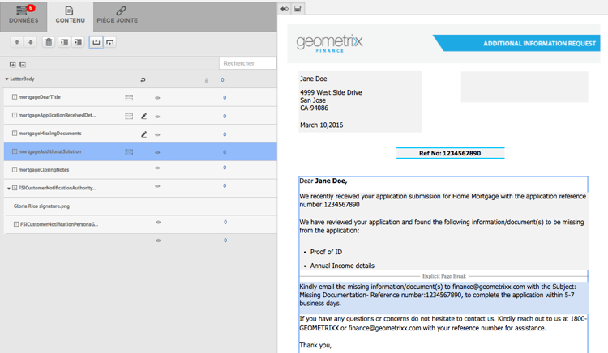The image size is (608, 353).
Task: Select the mortgageApplicationReceivedDet... row
Action: click(140, 115)
